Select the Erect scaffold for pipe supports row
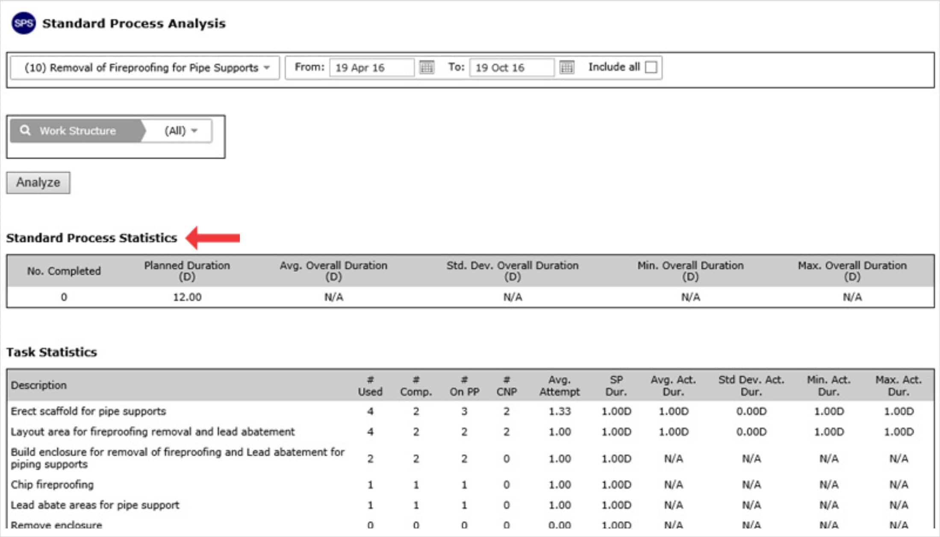 470,411
